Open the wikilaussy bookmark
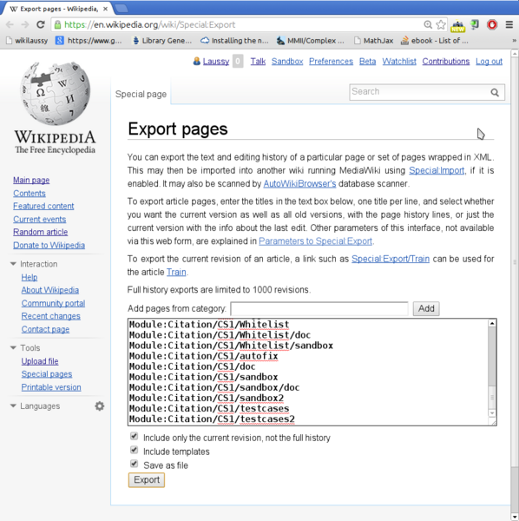Screen dimensions: 519x521 coord(27,41)
